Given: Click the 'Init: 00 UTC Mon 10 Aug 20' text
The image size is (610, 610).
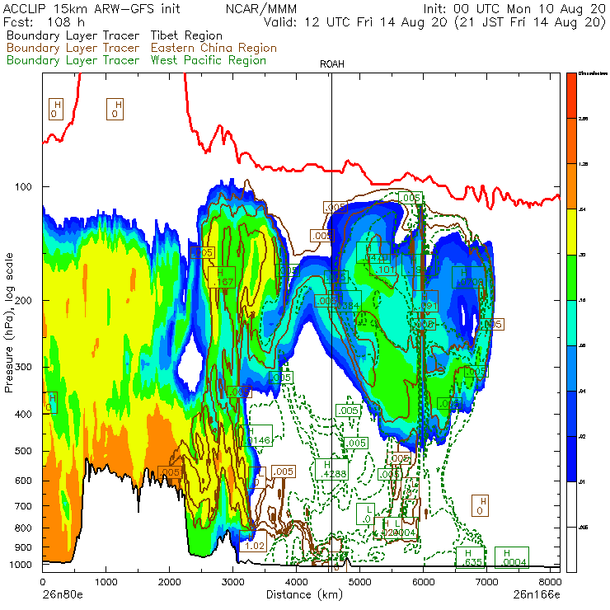Looking at the screenshot, I should [x=514, y=8].
